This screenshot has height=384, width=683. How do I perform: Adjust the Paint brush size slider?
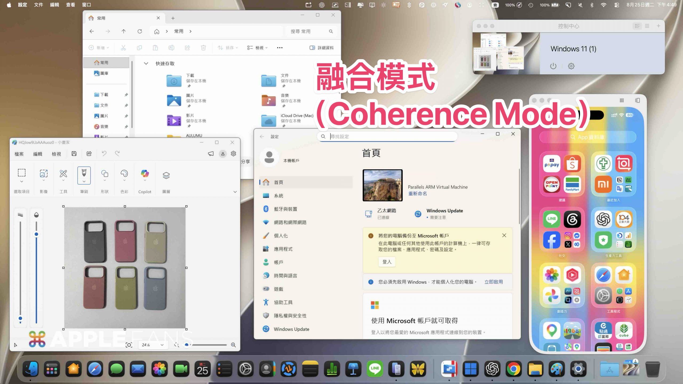(20, 318)
